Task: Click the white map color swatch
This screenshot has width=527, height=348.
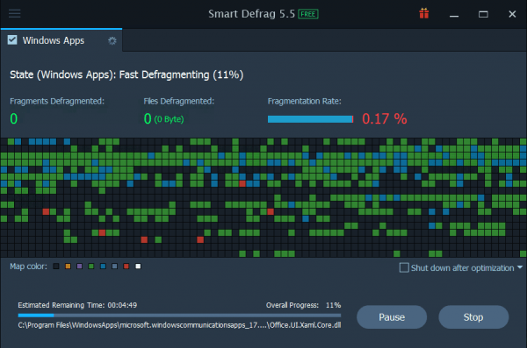Action: pyautogui.click(x=138, y=266)
